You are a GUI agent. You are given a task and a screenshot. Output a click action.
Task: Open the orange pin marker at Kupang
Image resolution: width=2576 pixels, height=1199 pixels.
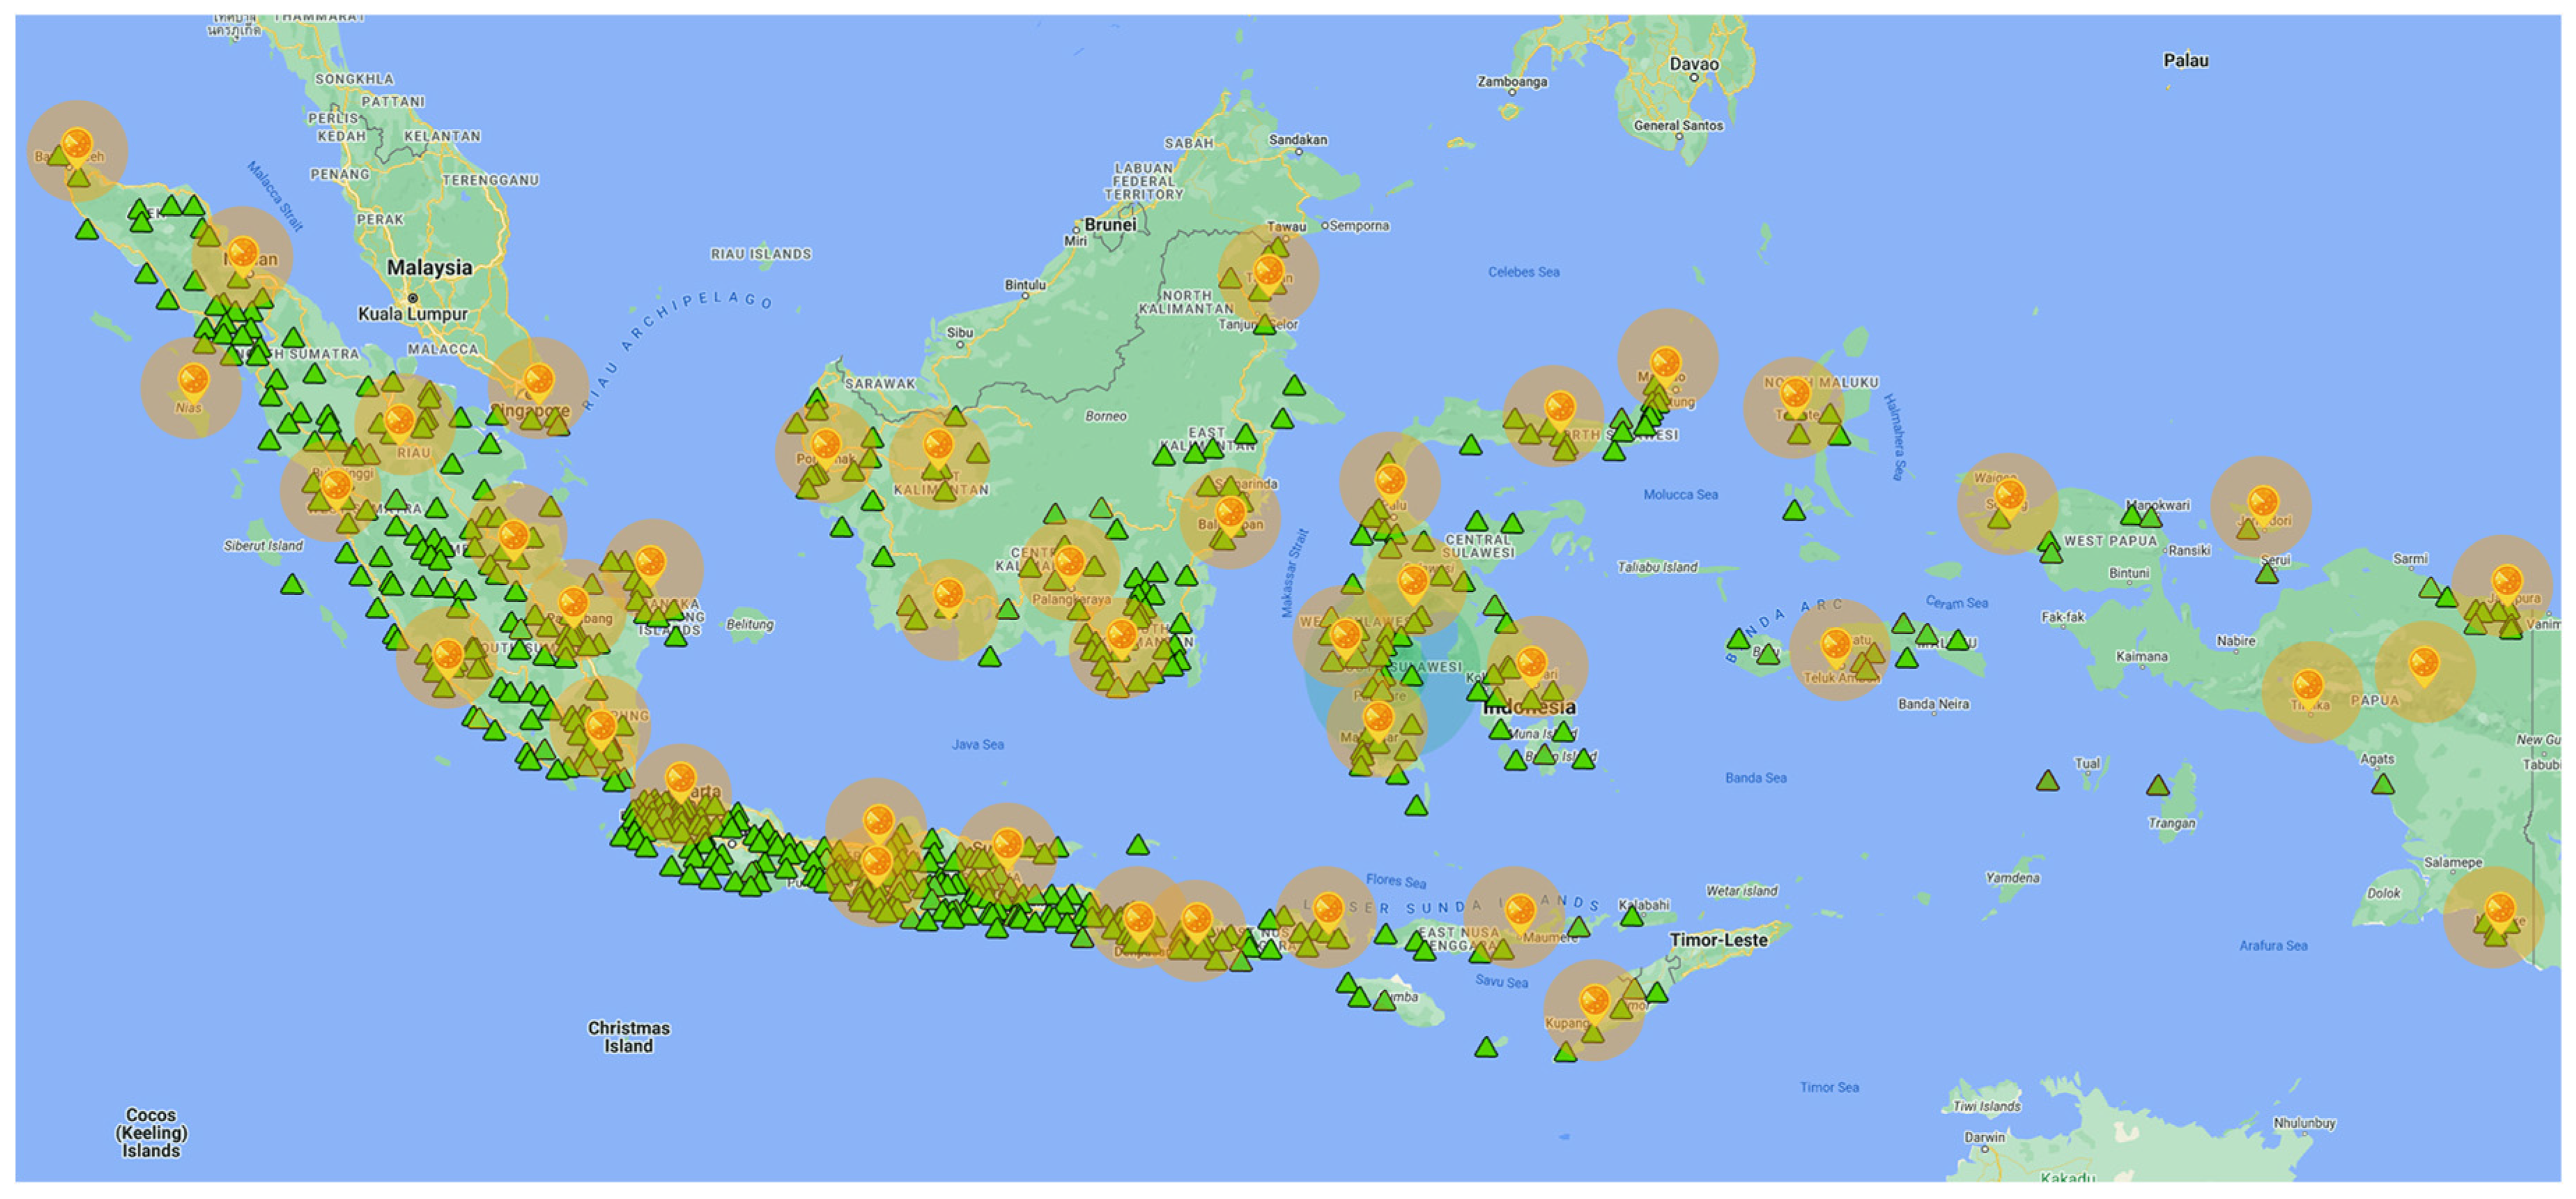coord(1594,1000)
